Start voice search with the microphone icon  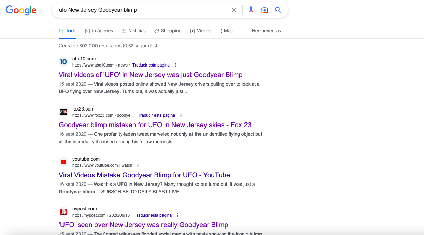pos(251,10)
